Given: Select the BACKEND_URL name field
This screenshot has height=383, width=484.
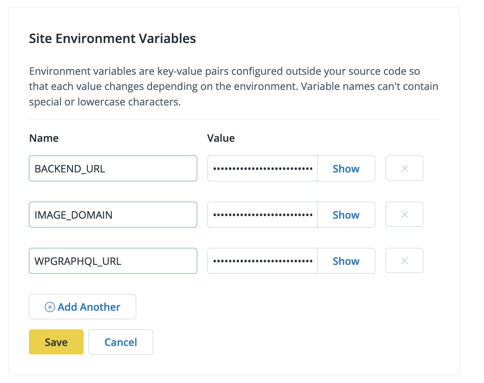Looking at the screenshot, I should tap(113, 168).
